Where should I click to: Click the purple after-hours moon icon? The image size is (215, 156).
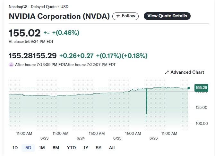click(11, 65)
